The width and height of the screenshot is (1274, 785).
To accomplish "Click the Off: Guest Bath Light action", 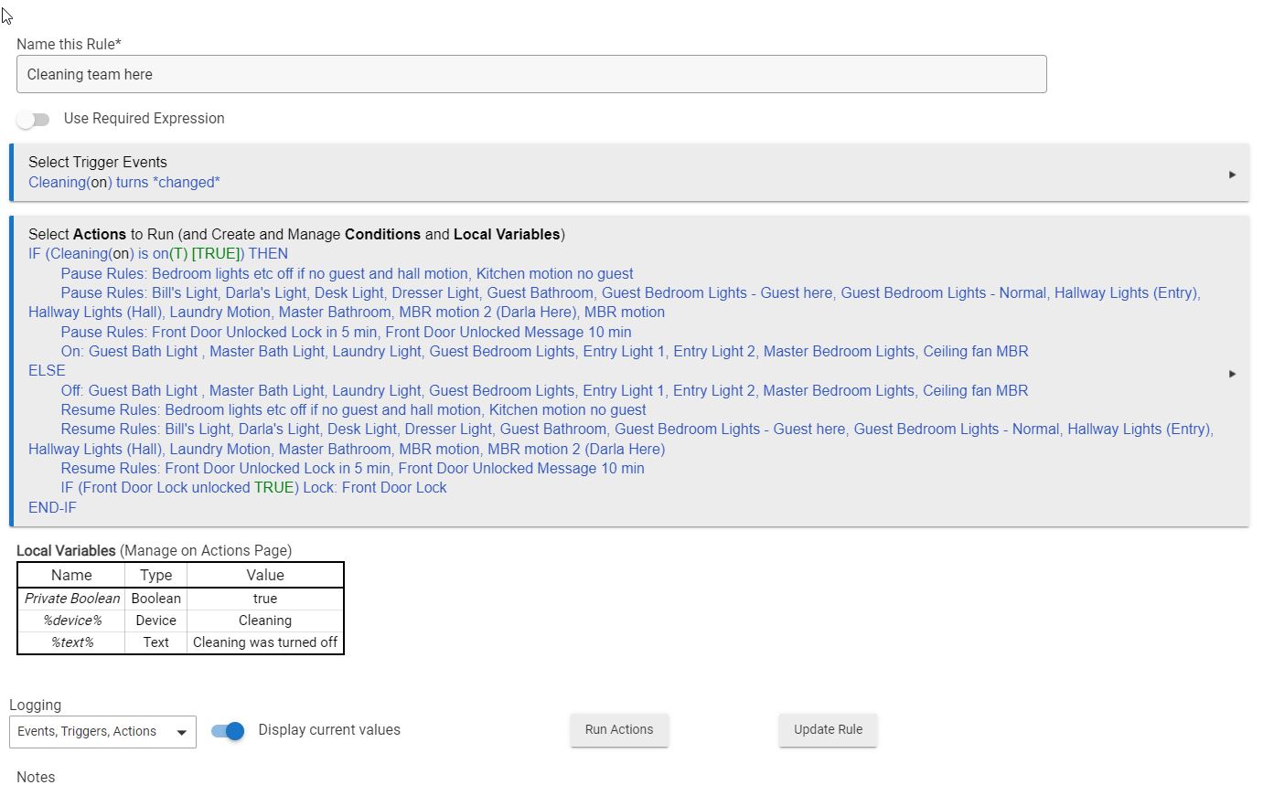I will (x=544, y=390).
